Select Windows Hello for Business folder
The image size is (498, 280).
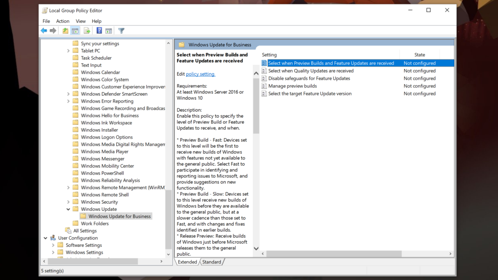pyautogui.click(x=109, y=116)
